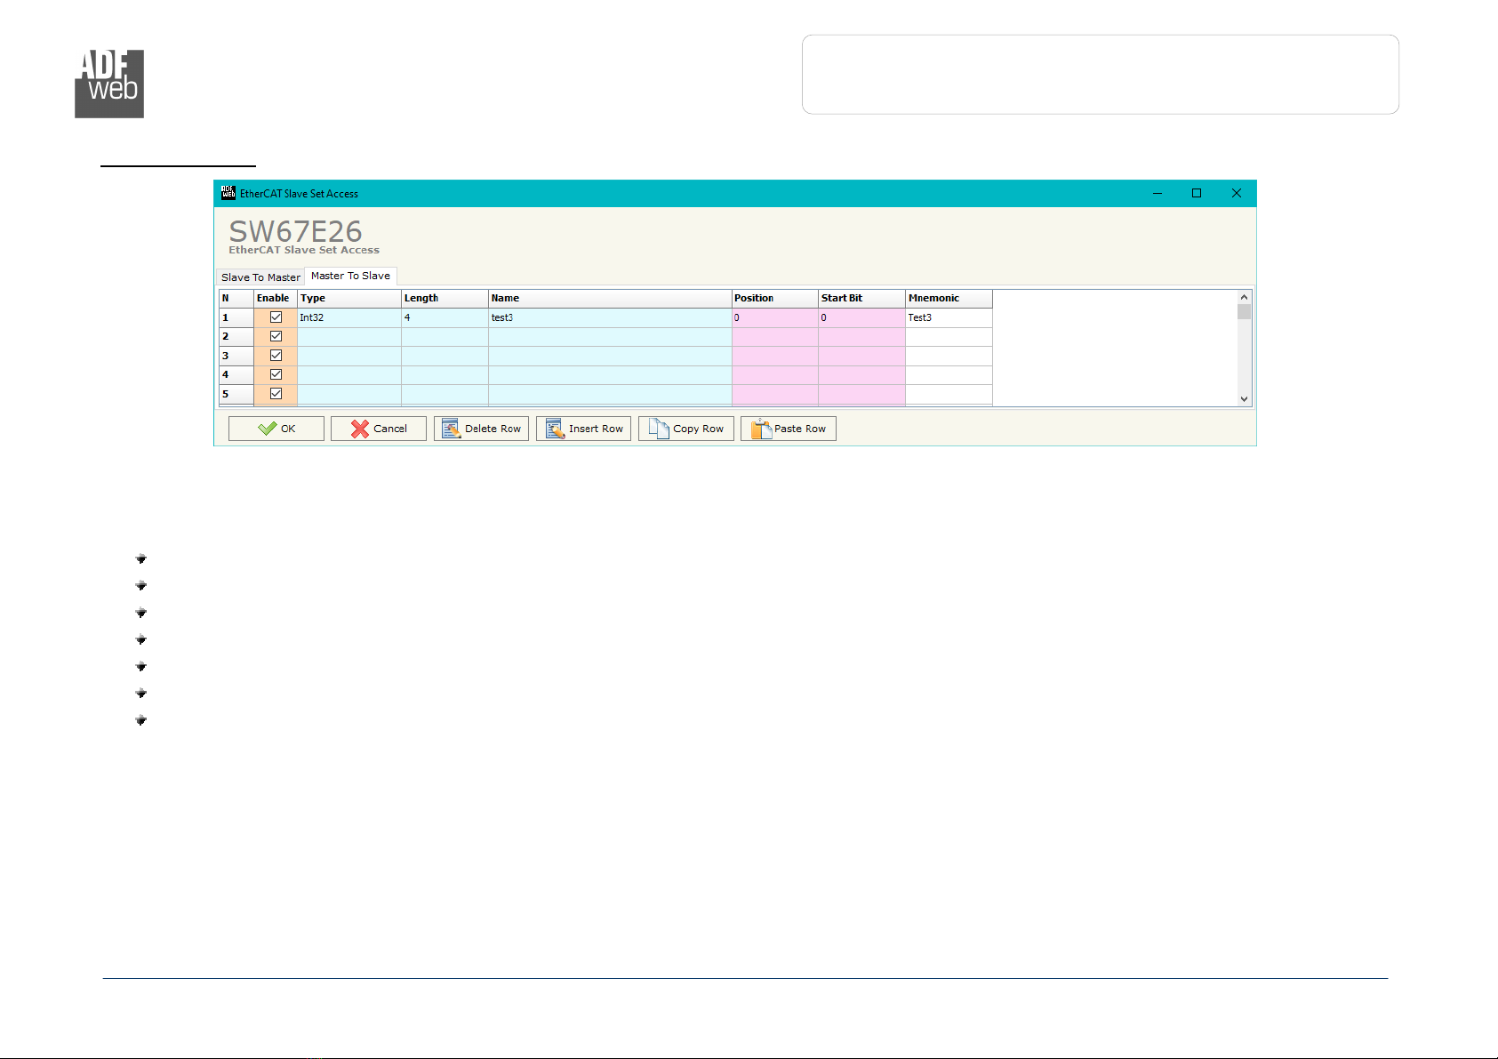Uncheck Enable checkbox for row 1
The width and height of the screenshot is (1498, 1059).
276,317
